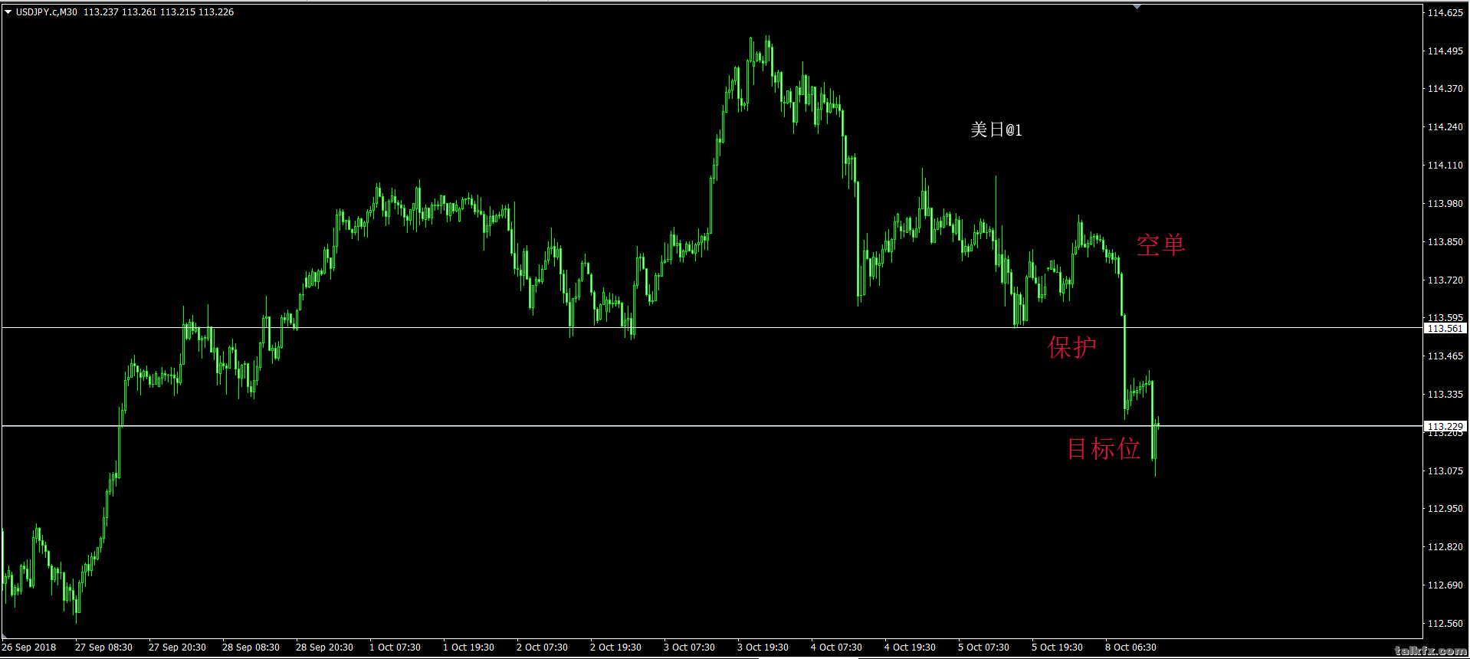
Task: Click the 4 Oct 19:30 time label
Action: click(x=910, y=648)
